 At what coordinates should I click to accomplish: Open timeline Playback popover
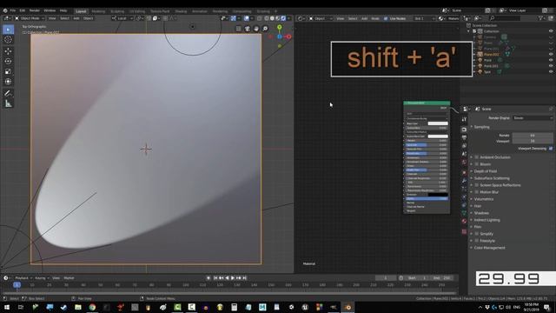[x=23, y=278]
